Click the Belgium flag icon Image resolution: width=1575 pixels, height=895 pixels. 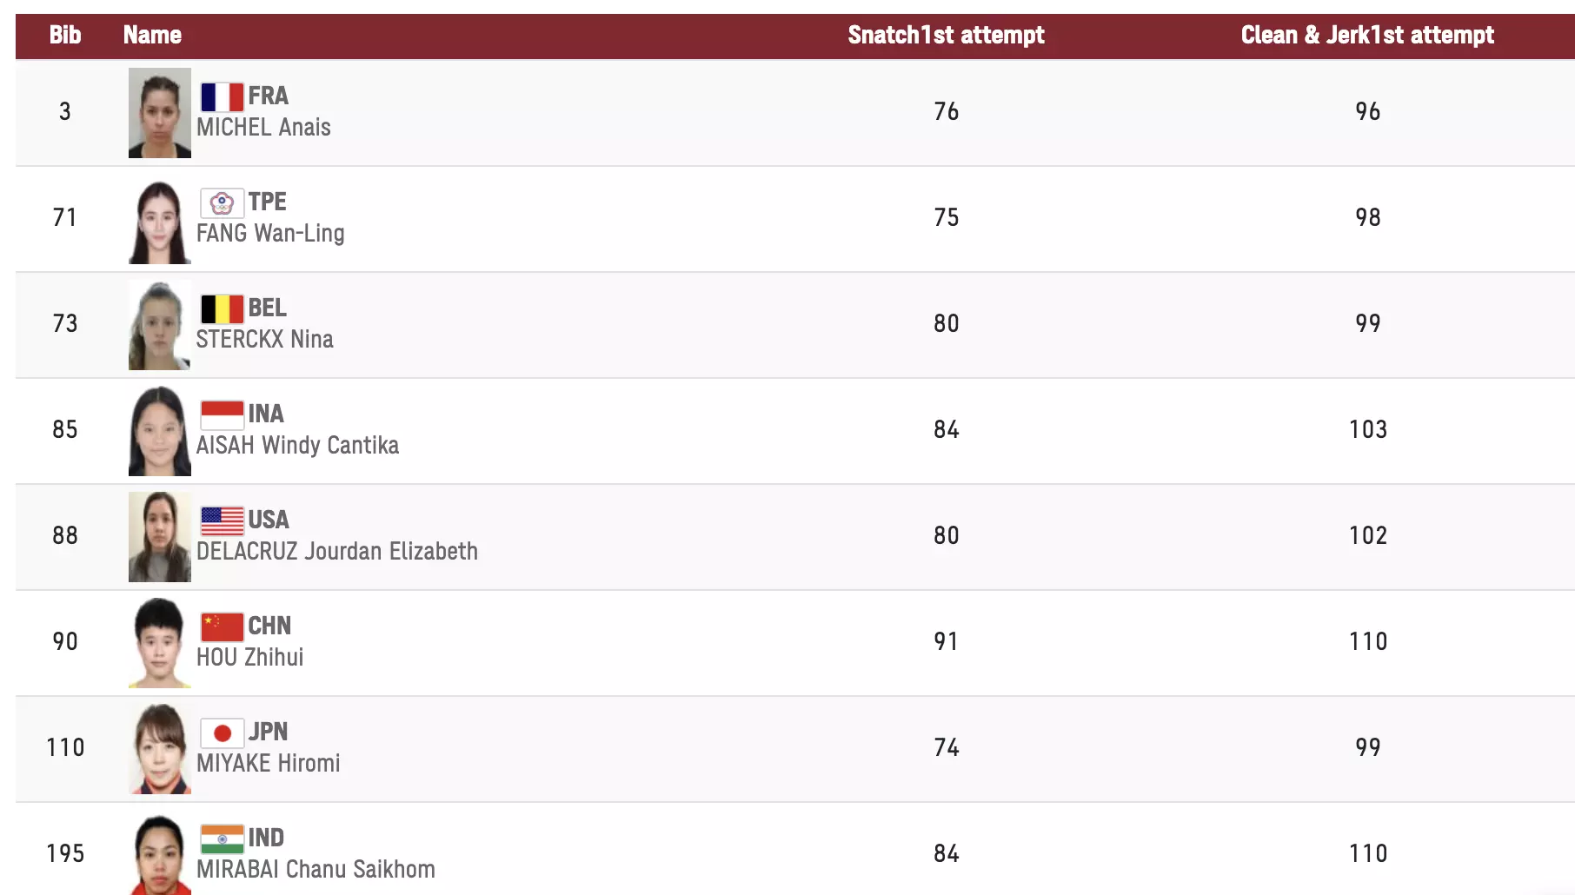pyautogui.click(x=222, y=308)
